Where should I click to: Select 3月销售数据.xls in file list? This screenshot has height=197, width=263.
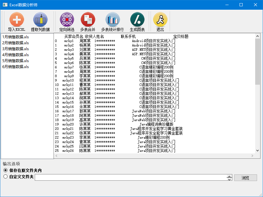click(x=15, y=49)
